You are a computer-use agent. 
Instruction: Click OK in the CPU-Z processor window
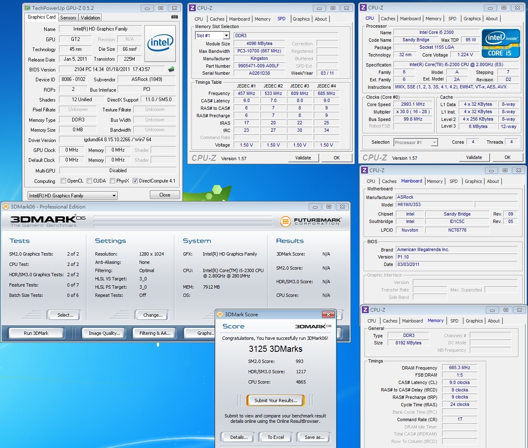click(508, 157)
